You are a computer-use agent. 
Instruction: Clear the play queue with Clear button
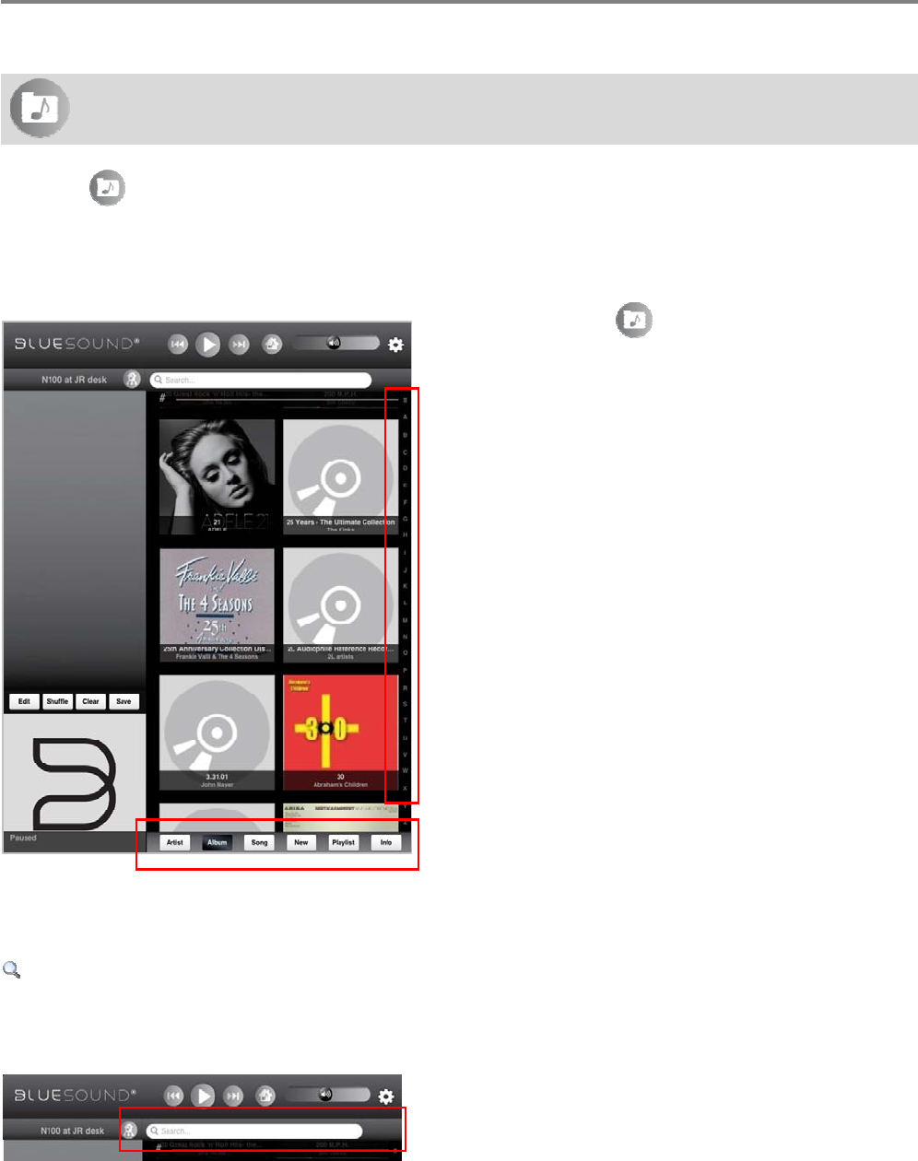(90, 701)
